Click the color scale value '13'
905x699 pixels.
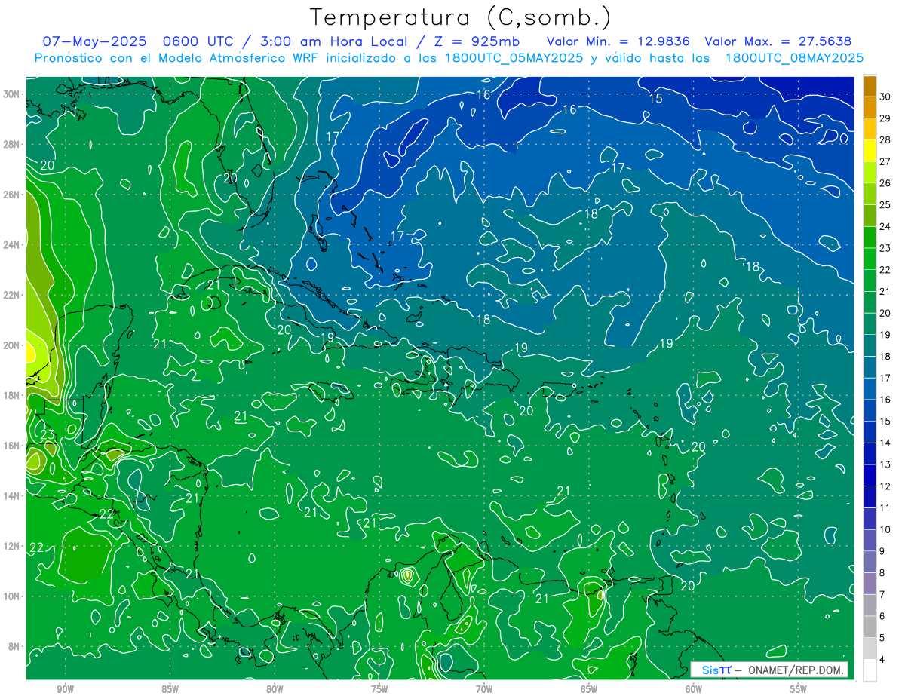tap(885, 464)
